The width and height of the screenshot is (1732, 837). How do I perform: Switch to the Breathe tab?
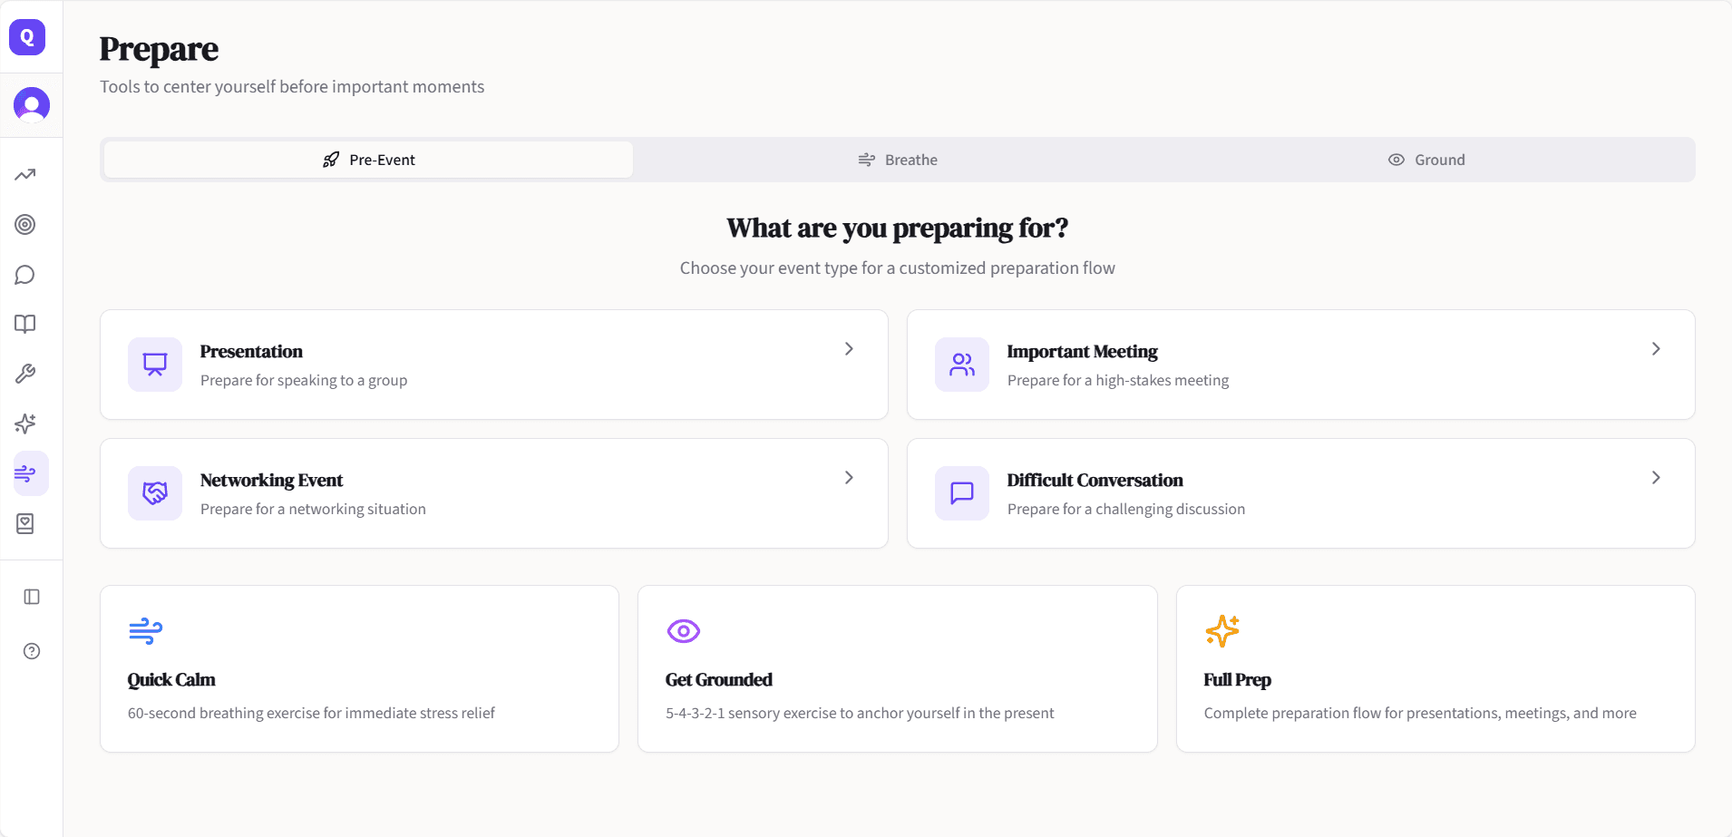(898, 160)
